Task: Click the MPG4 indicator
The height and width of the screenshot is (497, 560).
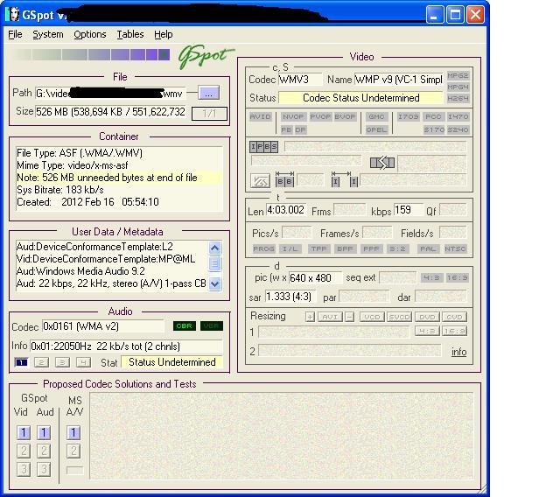Action: coord(458,87)
